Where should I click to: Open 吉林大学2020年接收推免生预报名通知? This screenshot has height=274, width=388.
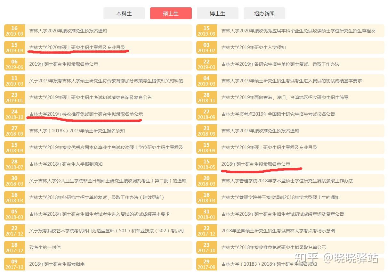coord(64,31)
